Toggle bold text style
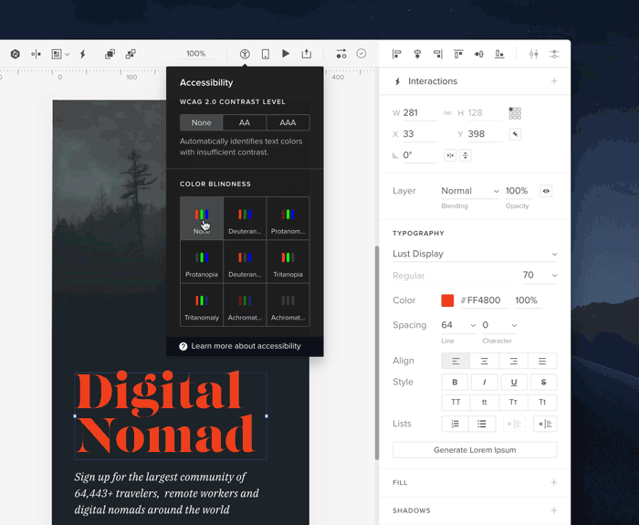Image resolution: width=639 pixels, height=525 pixels. pos(455,382)
